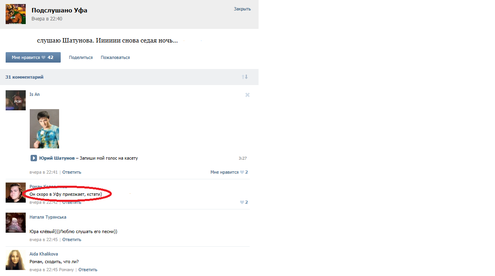Reply to Наталя Турянська's comment
The height and width of the screenshot is (276, 495).
pos(72,239)
